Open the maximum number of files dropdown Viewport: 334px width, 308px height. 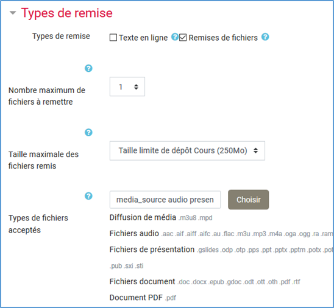[127, 86]
